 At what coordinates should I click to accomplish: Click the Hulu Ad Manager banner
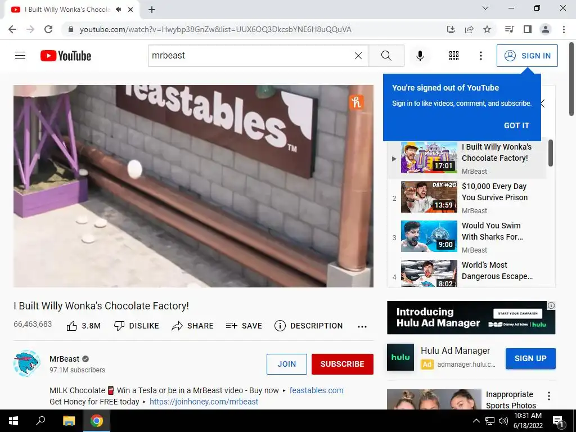click(471, 317)
